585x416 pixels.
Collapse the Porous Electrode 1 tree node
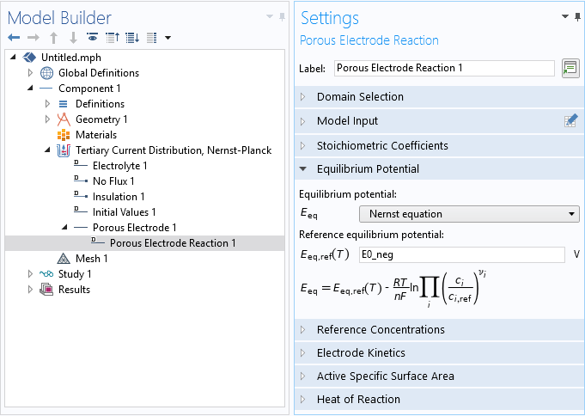65,228
